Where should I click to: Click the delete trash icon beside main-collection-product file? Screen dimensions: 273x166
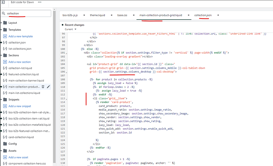(42, 86)
